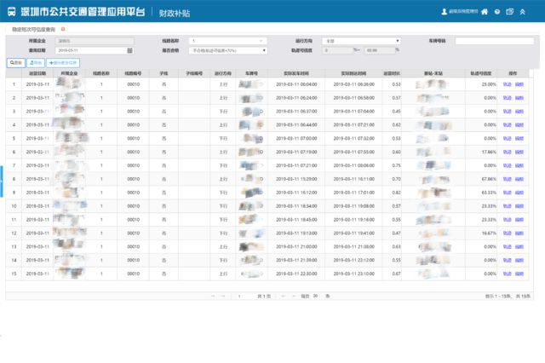Open the calendar icon in 查询日期 field

129,50
